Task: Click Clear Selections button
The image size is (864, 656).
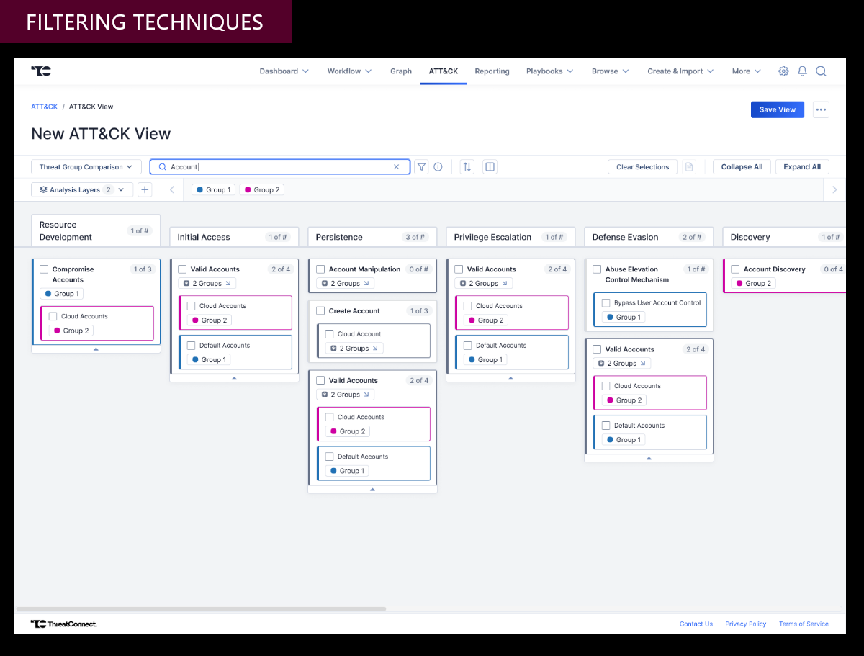Action: (x=642, y=167)
